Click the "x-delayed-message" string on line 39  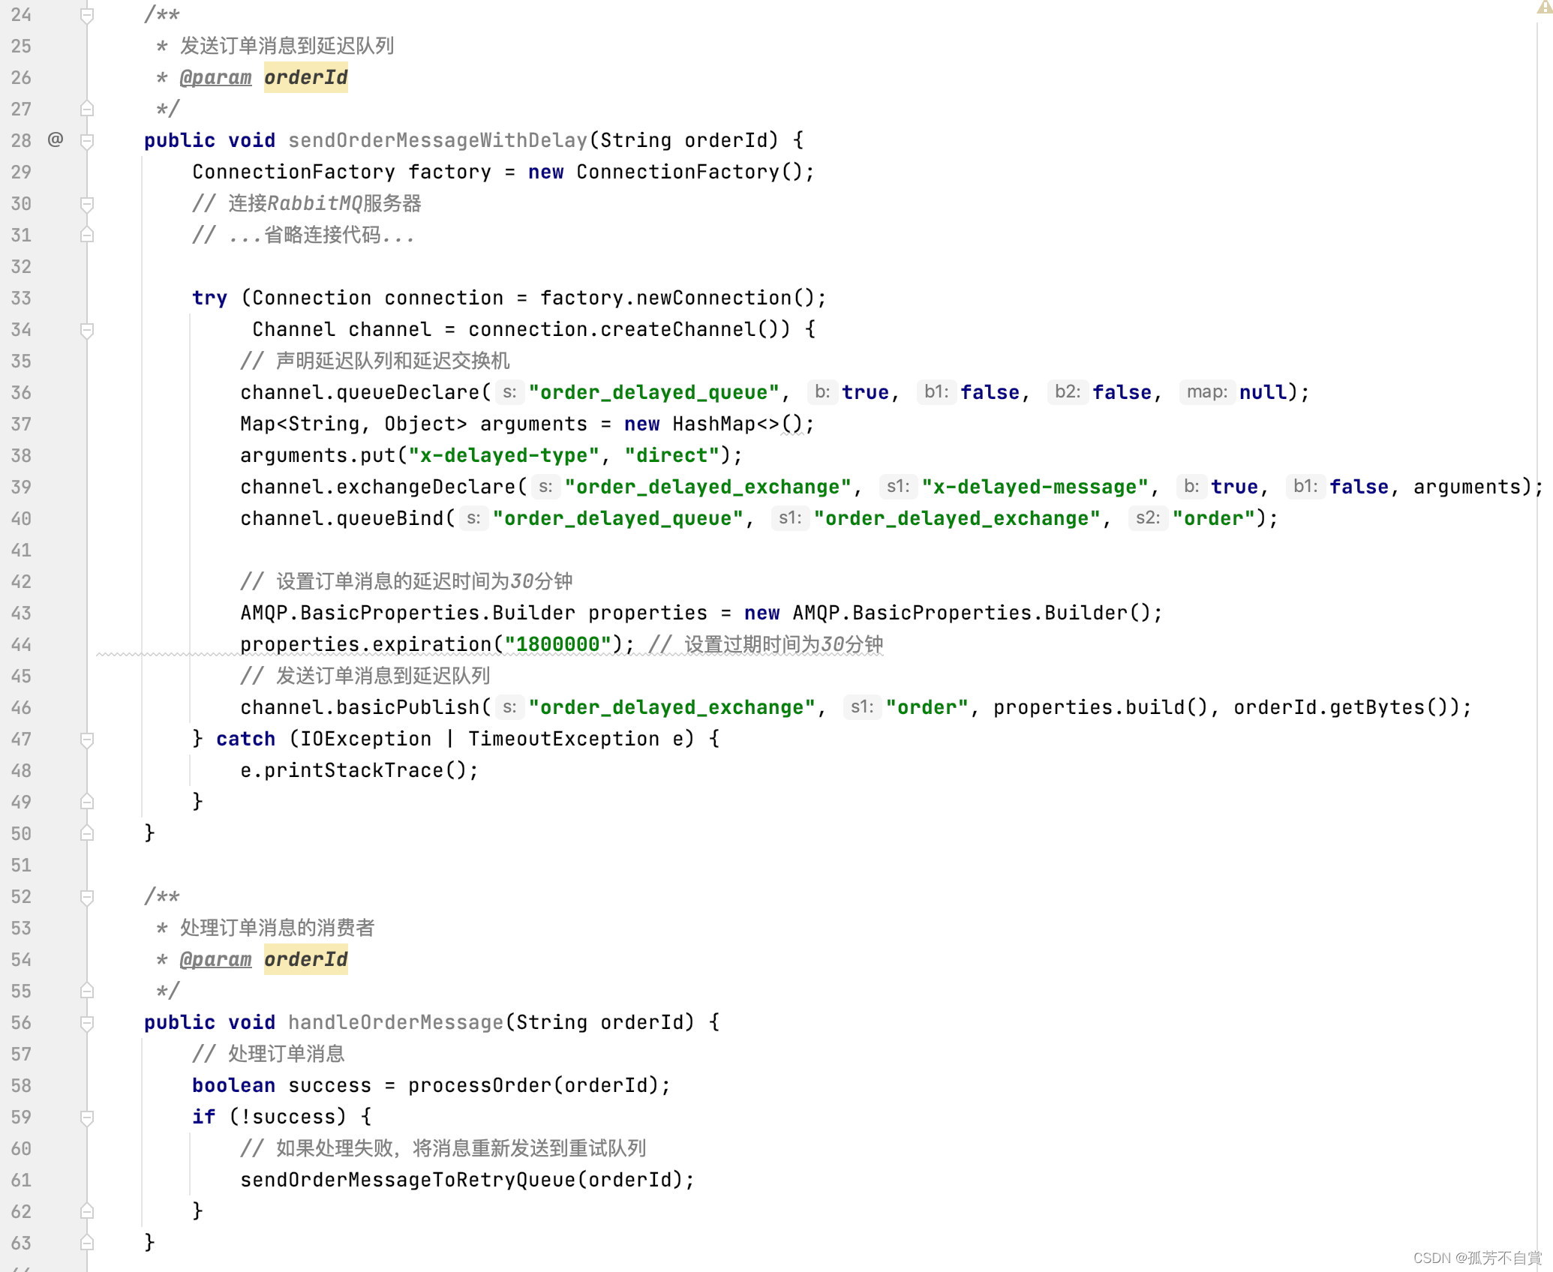point(1035,487)
